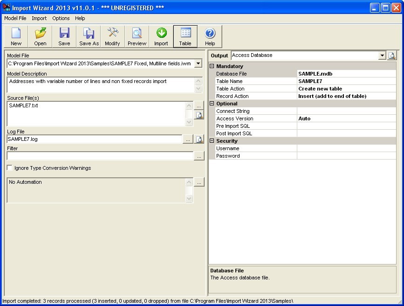
Task: Click the empty Password value field
Action: (347, 156)
